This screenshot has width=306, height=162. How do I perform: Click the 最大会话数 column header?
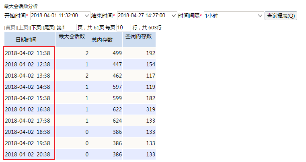pos(72,40)
